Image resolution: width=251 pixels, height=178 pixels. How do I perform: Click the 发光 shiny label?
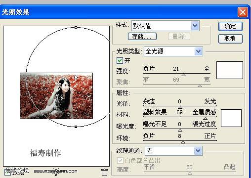point(210,101)
